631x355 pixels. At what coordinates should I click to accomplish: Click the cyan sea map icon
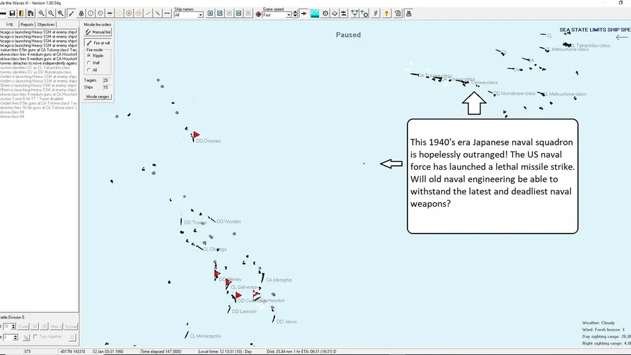pos(315,13)
